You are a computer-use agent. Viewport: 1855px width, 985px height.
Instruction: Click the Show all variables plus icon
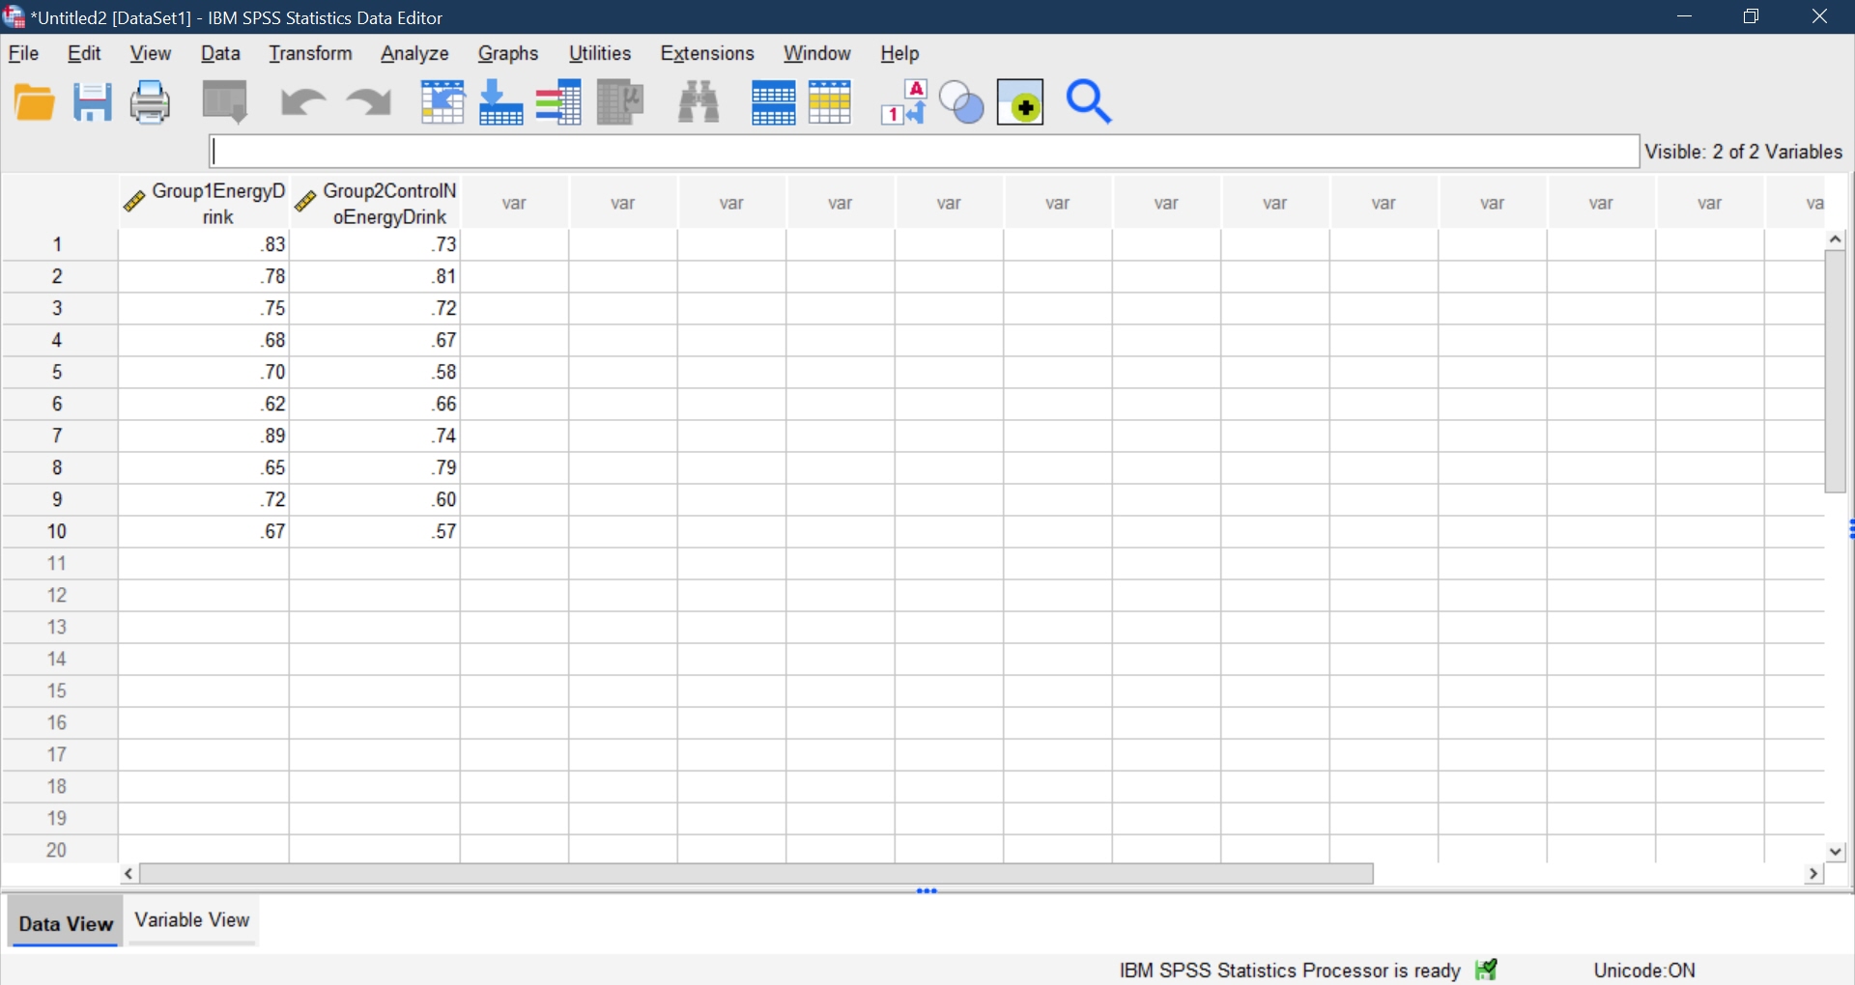(x=1021, y=102)
